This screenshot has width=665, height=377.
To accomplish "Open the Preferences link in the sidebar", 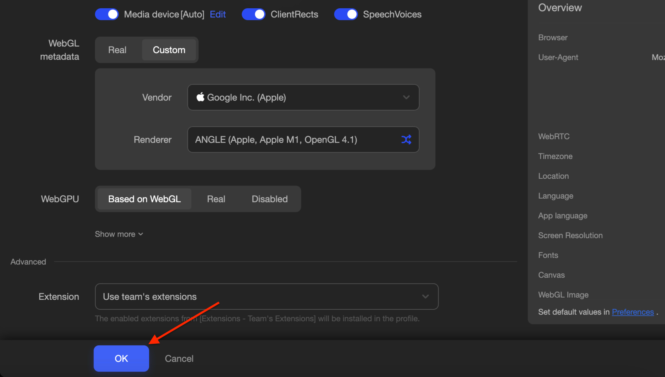I will 632,312.
